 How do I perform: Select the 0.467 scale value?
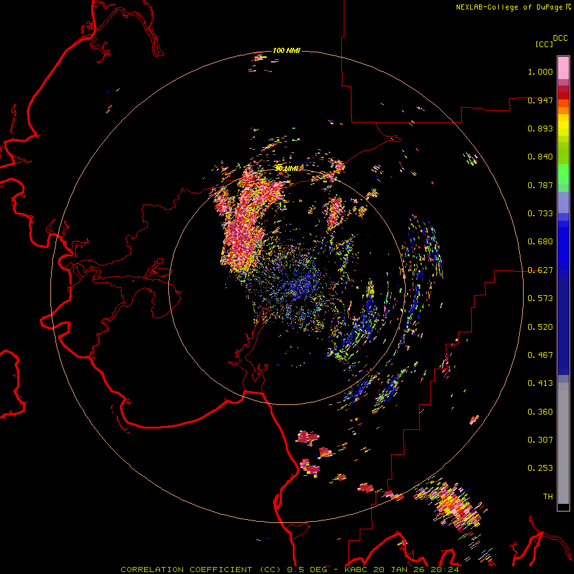pos(540,355)
